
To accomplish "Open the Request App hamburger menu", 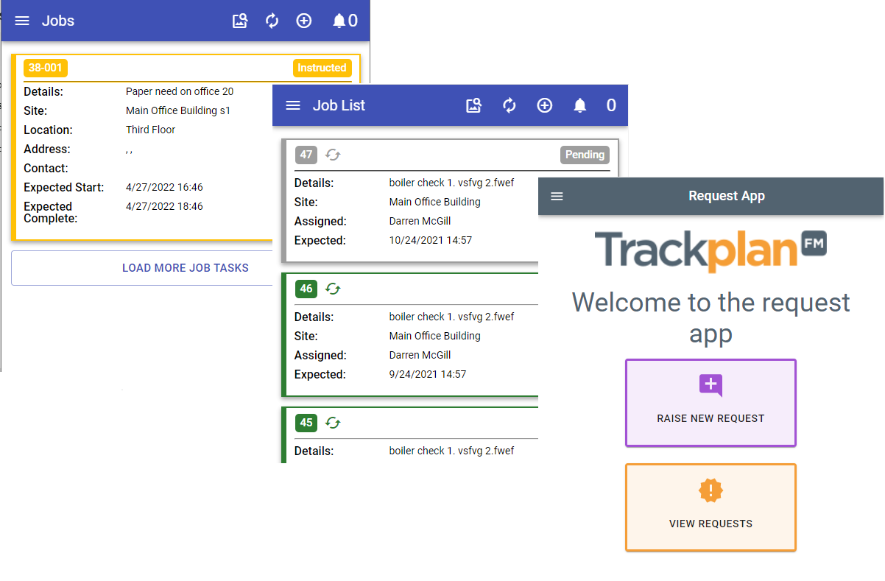I will click(557, 196).
